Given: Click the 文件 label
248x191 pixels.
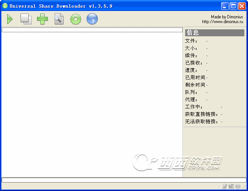Looking at the screenshot, I should click(191, 41).
